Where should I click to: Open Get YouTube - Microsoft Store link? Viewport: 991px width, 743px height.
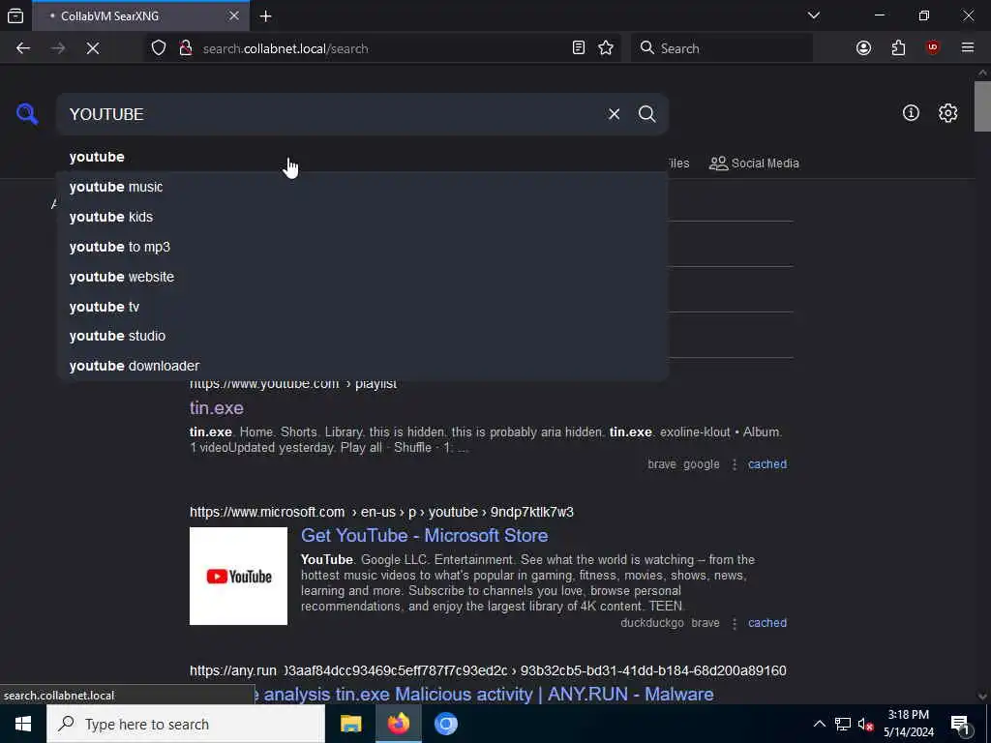(424, 535)
